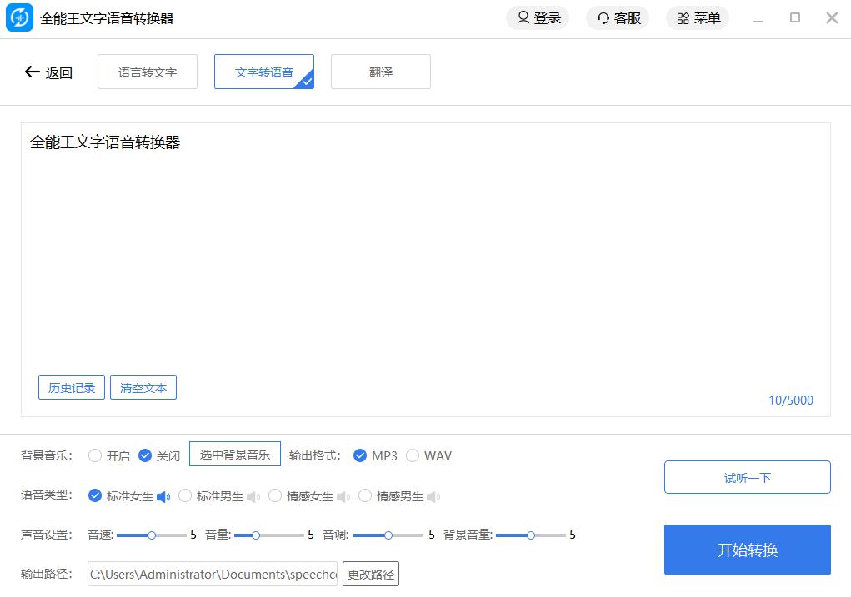Viewport: 851px width, 597px height.
Task: Switch to the 语言转文字 tab
Action: point(148,72)
